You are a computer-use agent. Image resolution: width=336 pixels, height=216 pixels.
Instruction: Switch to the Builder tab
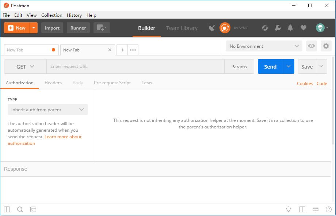tap(146, 28)
